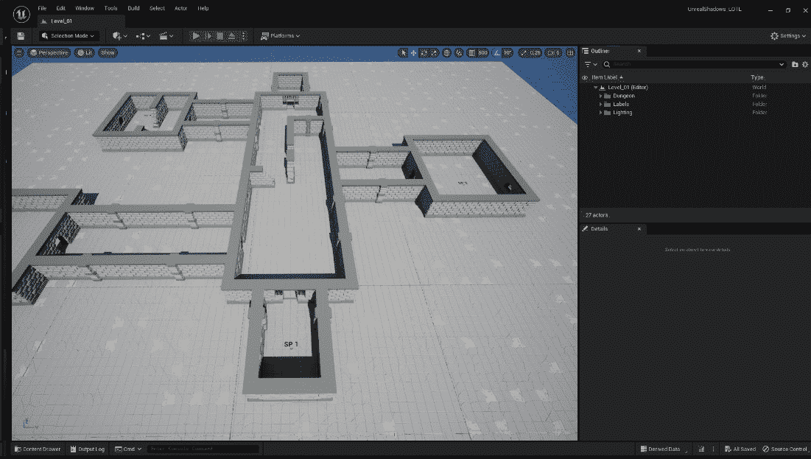Click the Eject button in play controls
Viewport: 811px width, 459px height.
coord(232,35)
